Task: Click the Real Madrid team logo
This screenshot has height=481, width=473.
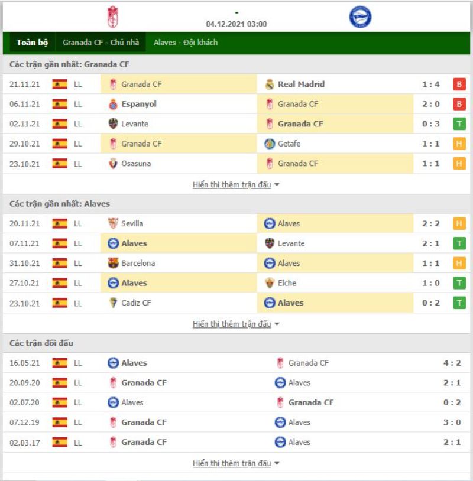Action: pos(270,84)
